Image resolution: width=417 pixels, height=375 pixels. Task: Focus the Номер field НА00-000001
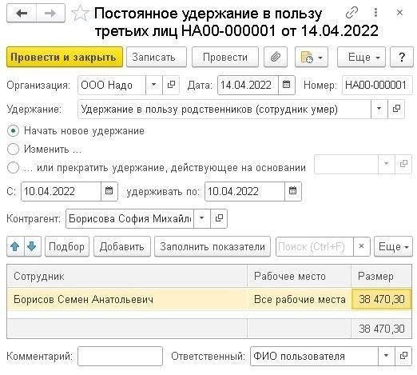pyautogui.click(x=377, y=85)
